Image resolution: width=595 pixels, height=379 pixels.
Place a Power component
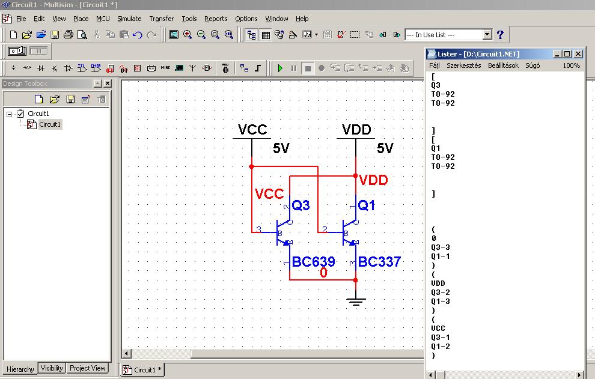tap(151, 68)
